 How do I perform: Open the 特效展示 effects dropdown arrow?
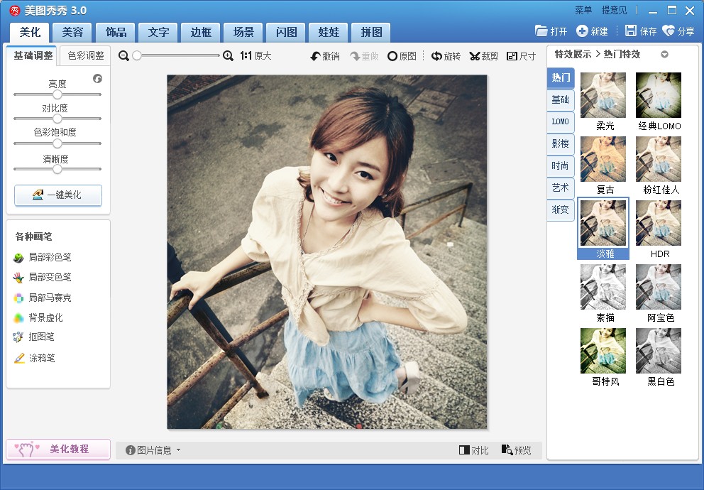coord(664,55)
